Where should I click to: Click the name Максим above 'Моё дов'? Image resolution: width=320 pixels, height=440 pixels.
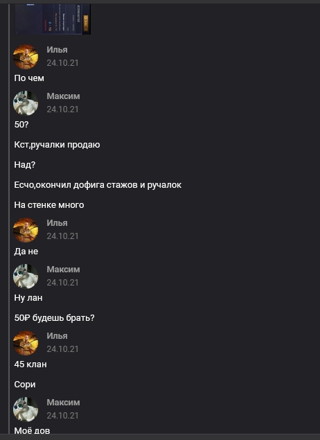pos(63,402)
